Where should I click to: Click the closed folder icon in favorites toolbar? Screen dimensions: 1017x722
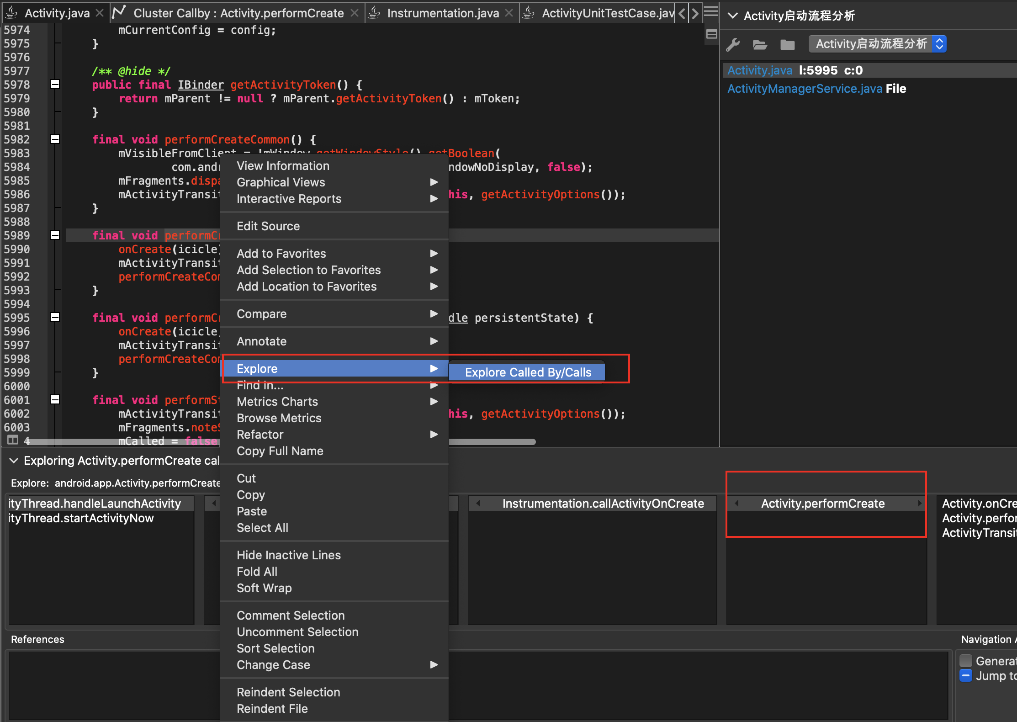pos(787,44)
